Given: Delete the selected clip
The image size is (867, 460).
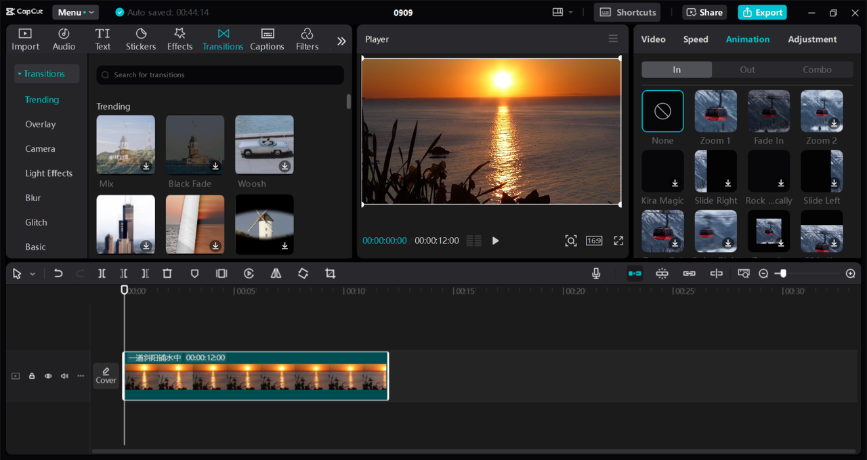Looking at the screenshot, I should [x=167, y=274].
